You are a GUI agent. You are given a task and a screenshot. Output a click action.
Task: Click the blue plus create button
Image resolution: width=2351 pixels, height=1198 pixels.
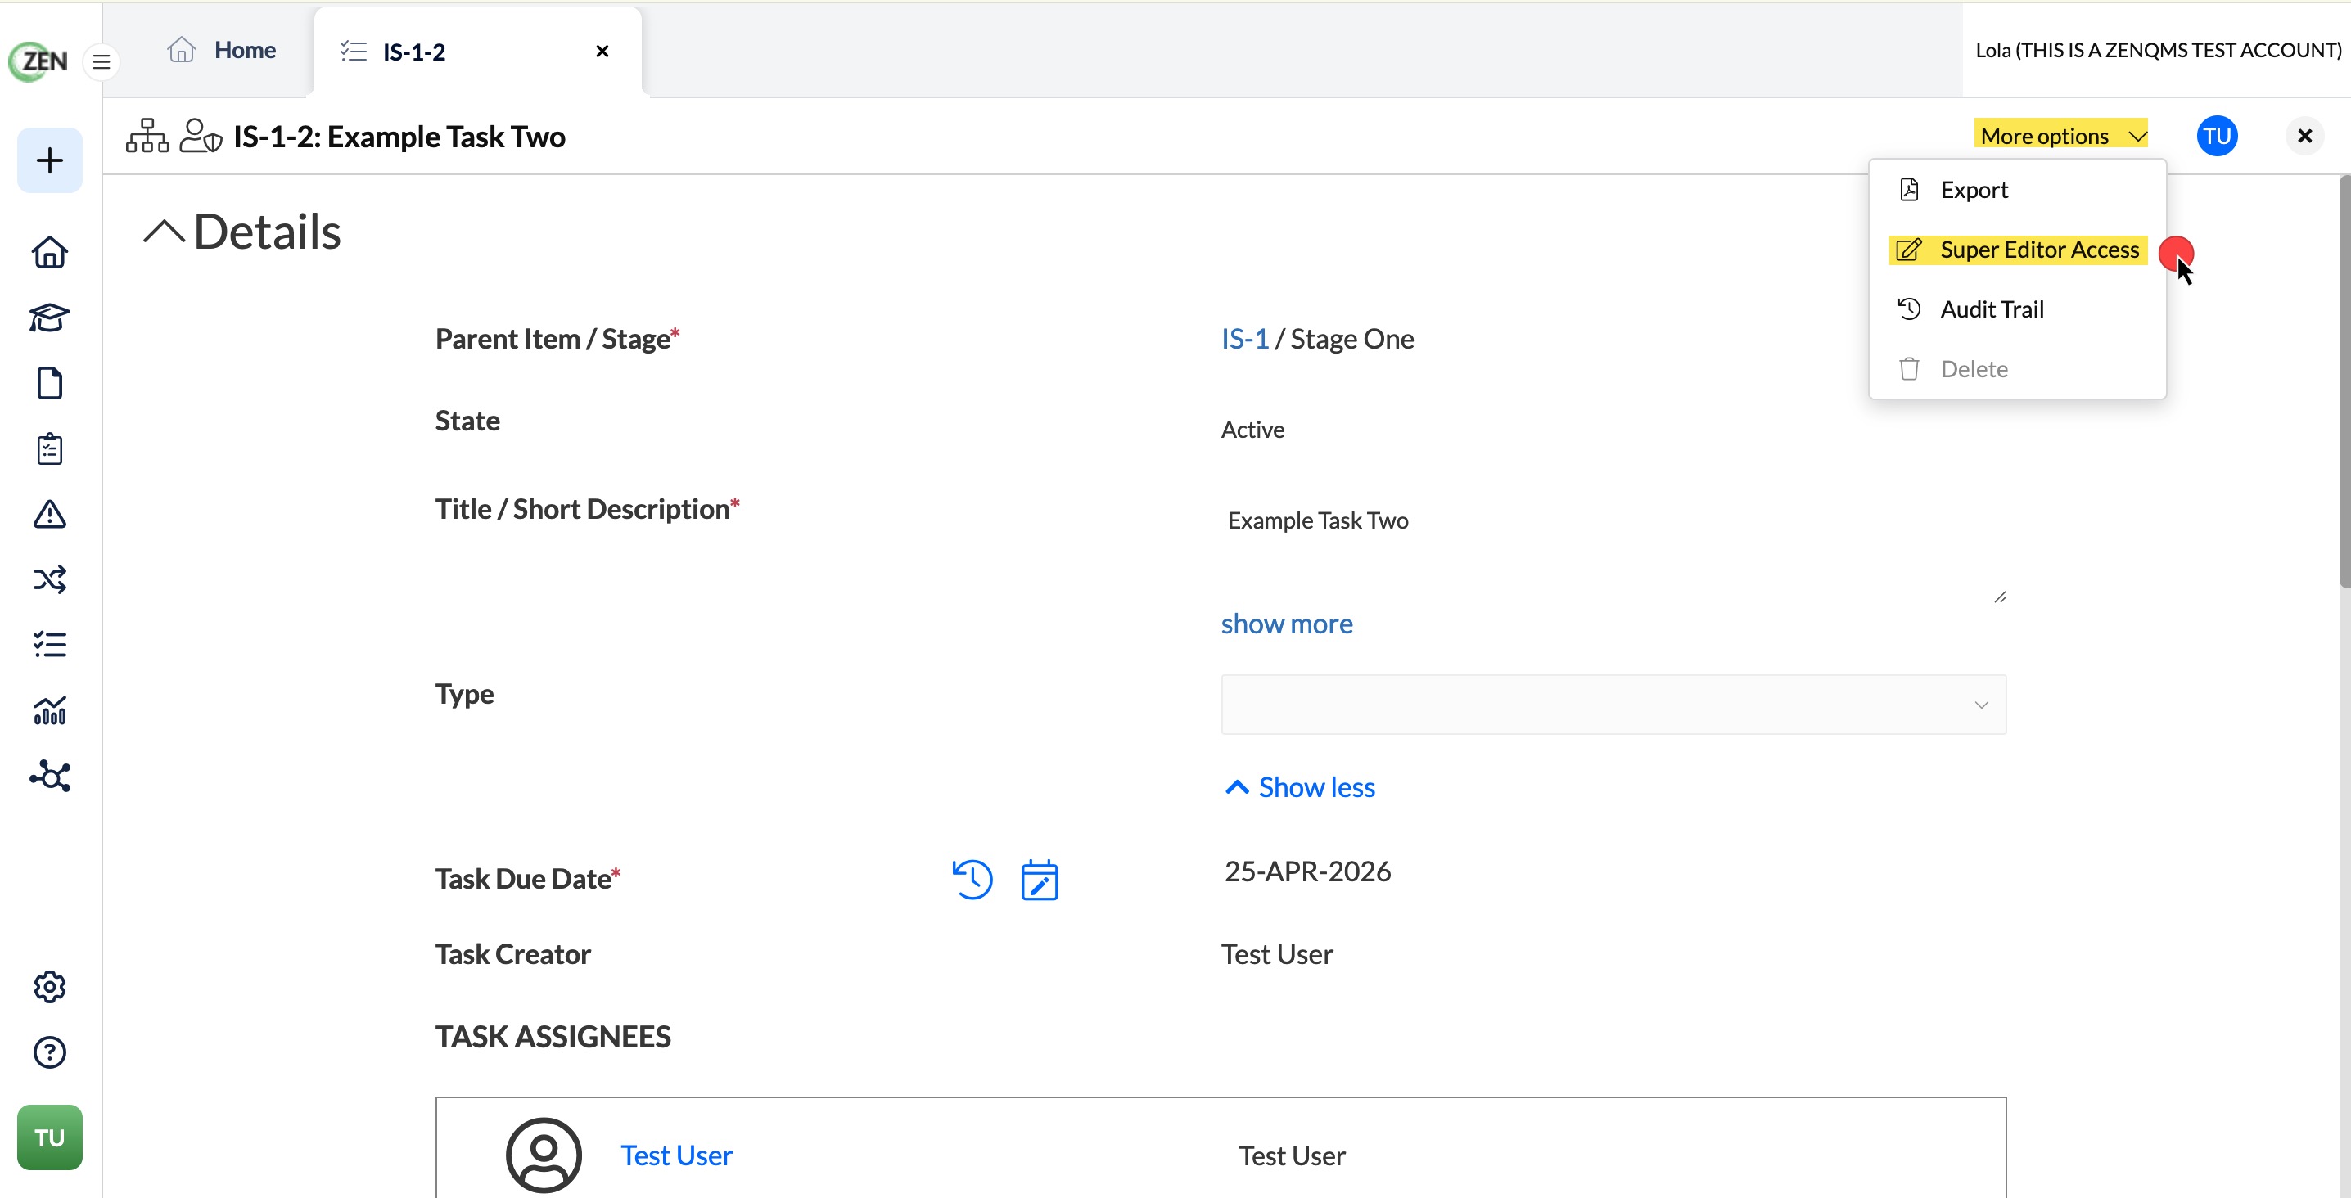(49, 160)
